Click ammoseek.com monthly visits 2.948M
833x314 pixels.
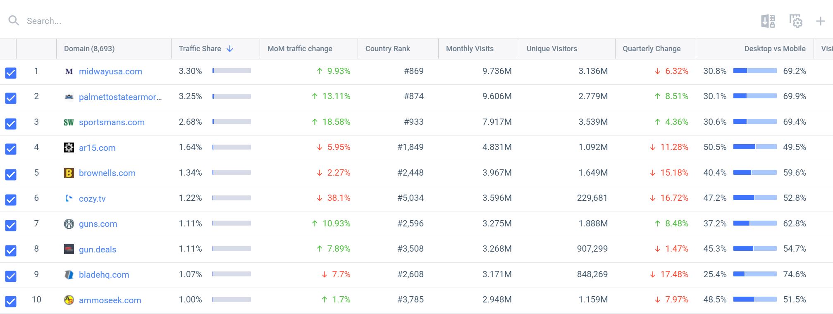497,300
